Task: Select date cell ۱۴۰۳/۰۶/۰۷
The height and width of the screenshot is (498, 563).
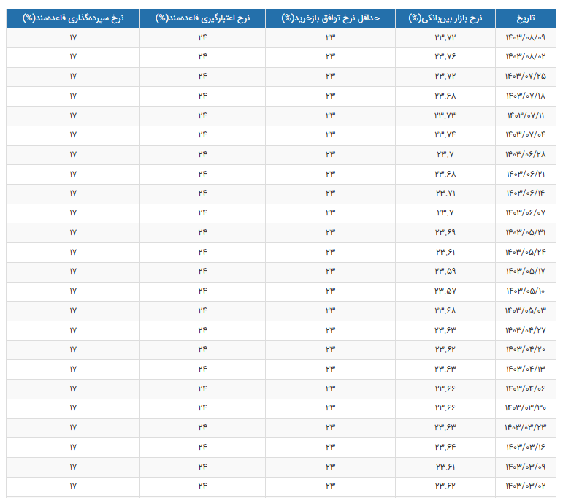Action: 525,213
